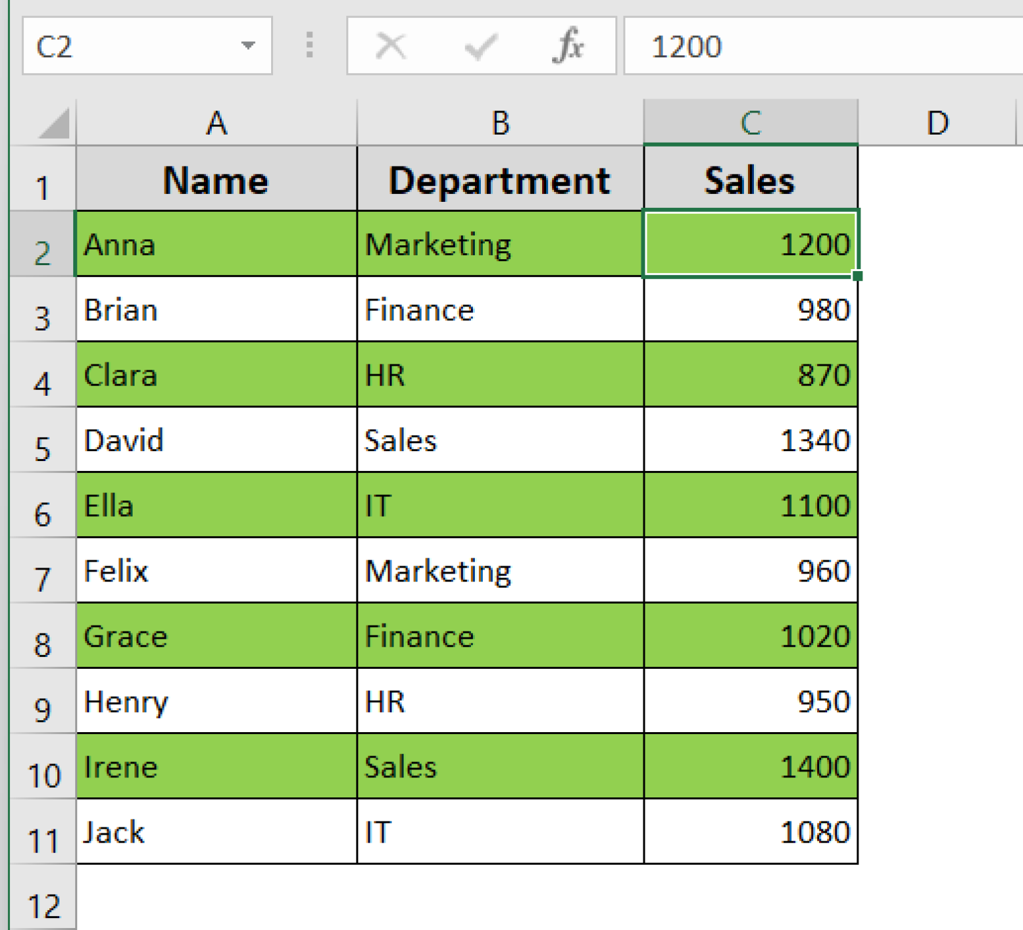Select the cell with value 1400
Viewport: 1023px width, 930px height.
[x=750, y=766]
